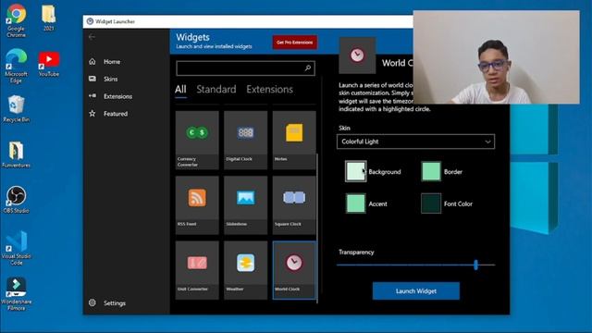Open Google Chrome desktop shortcut
592x333 pixels.
click(x=16, y=20)
